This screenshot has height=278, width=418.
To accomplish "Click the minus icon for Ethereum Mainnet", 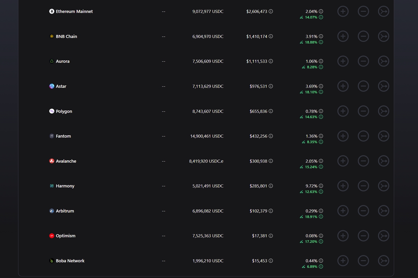I will [x=363, y=11].
